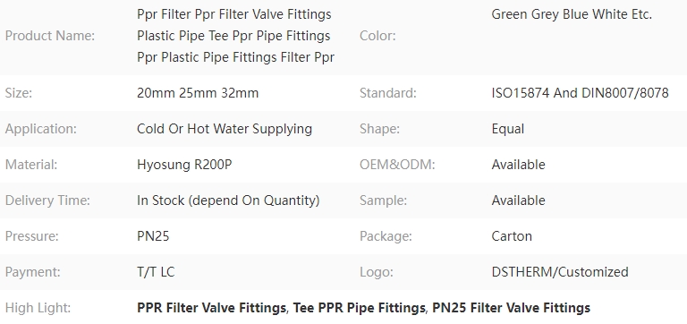Image resolution: width=687 pixels, height=324 pixels.
Task: Click the 20mm 25mm 32mm size value
Action: coord(198,93)
